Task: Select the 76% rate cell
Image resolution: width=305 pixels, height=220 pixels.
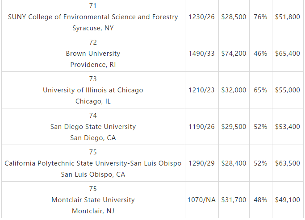Action: pyautogui.click(x=260, y=17)
